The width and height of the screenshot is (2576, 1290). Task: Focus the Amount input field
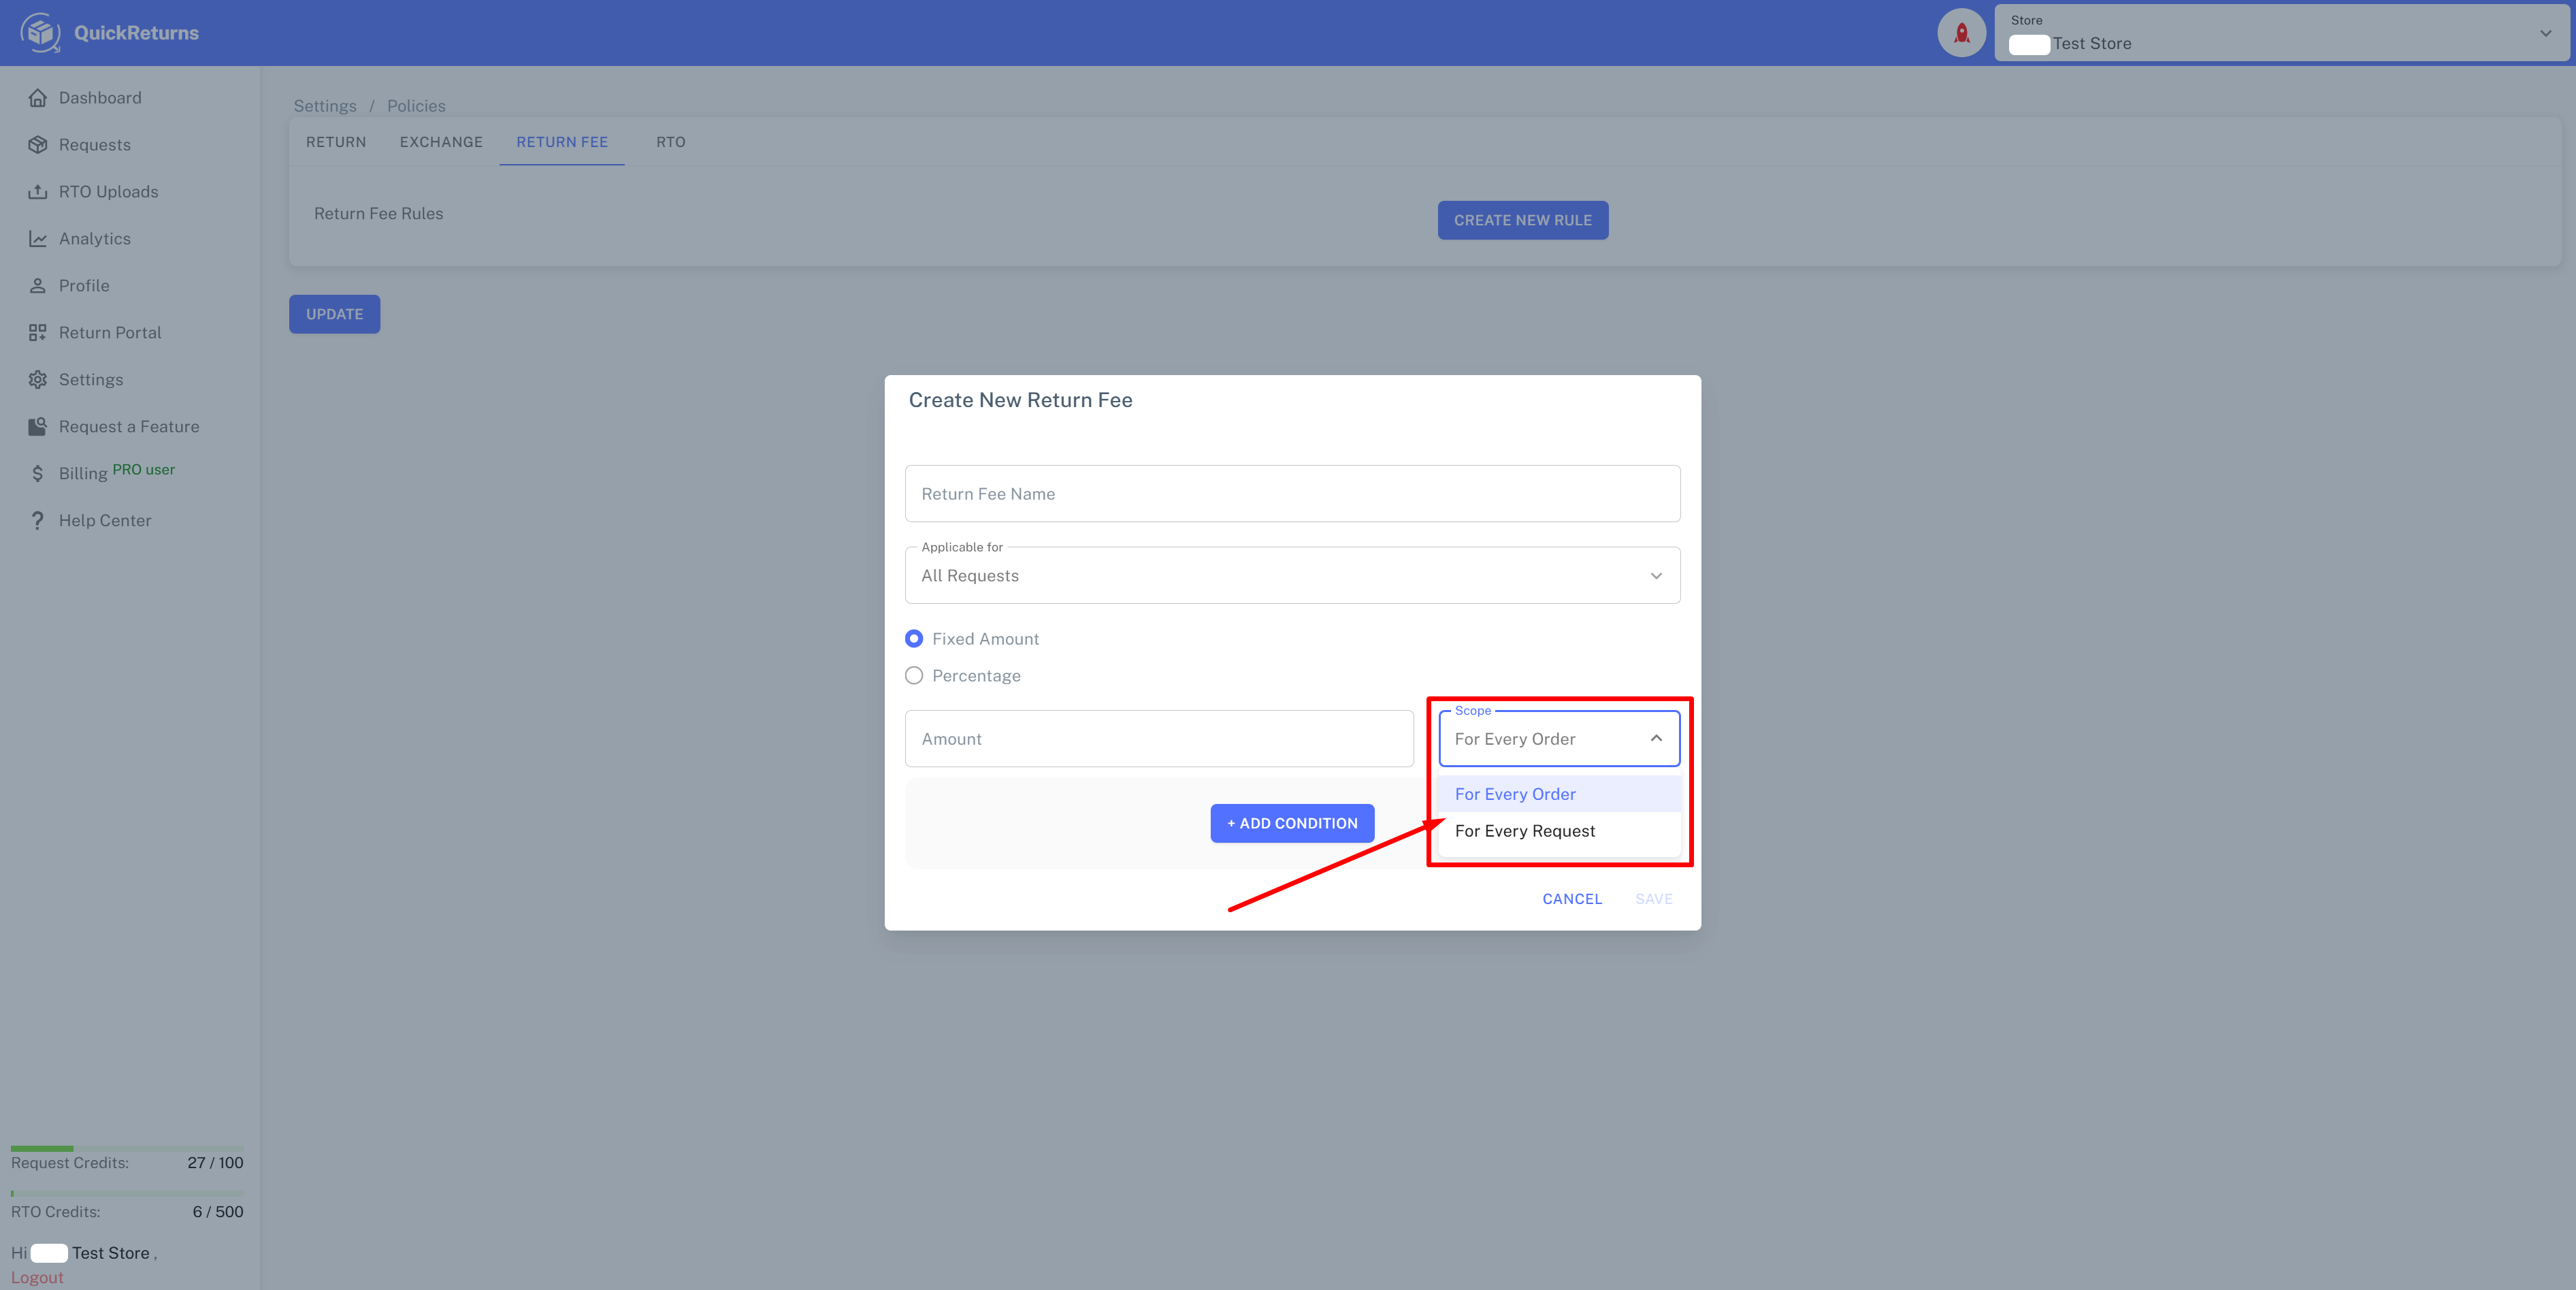1159,739
